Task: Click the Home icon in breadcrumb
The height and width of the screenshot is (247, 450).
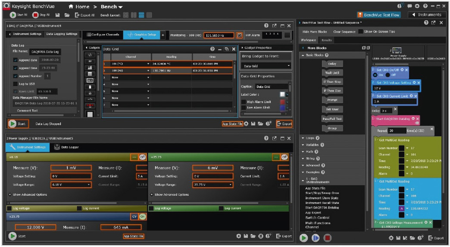Action: [71, 6]
